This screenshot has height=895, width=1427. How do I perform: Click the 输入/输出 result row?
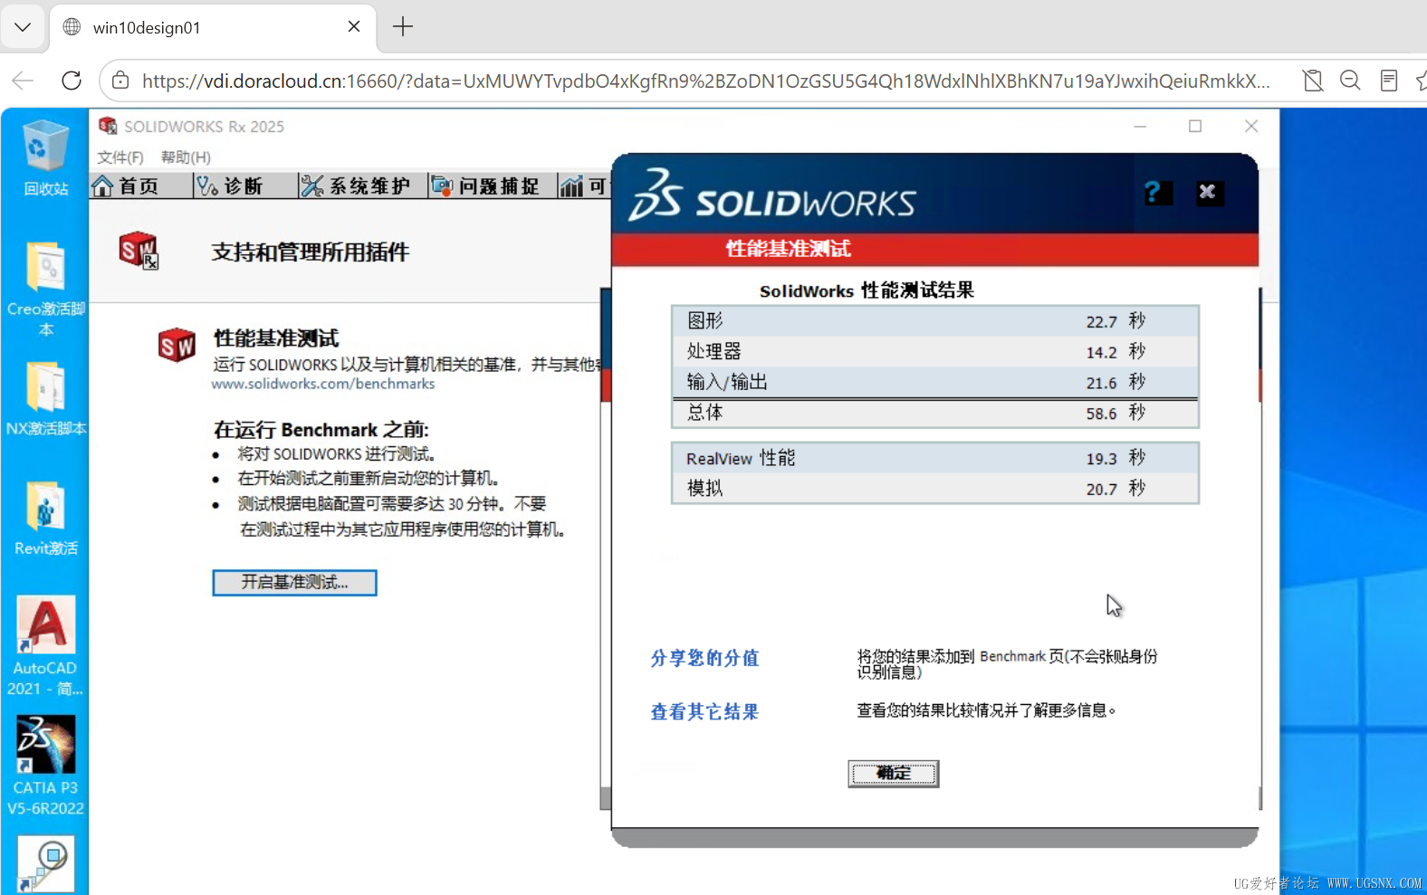(935, 382)
